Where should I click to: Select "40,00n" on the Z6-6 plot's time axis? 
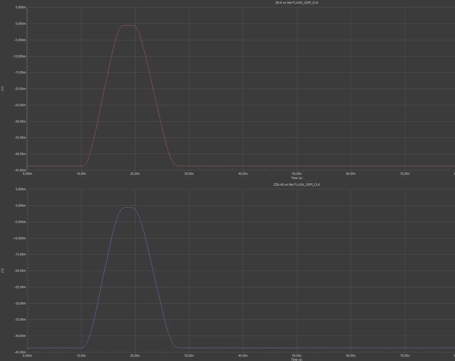[243, 174]
